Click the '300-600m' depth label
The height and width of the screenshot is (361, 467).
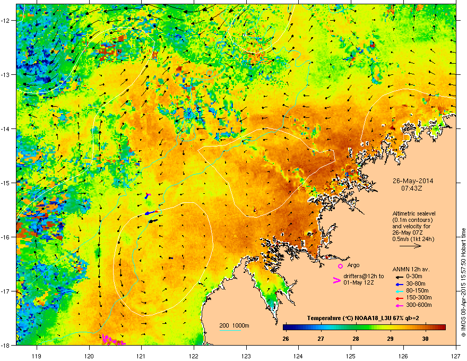(x=419, y=305)
